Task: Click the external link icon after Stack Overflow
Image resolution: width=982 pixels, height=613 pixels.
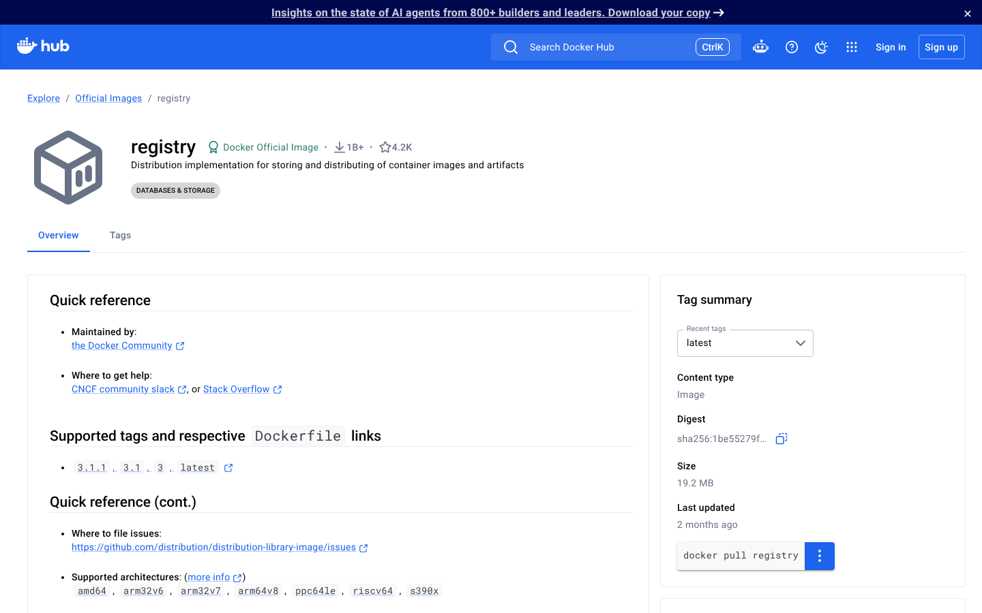Action: click(278, 390)
